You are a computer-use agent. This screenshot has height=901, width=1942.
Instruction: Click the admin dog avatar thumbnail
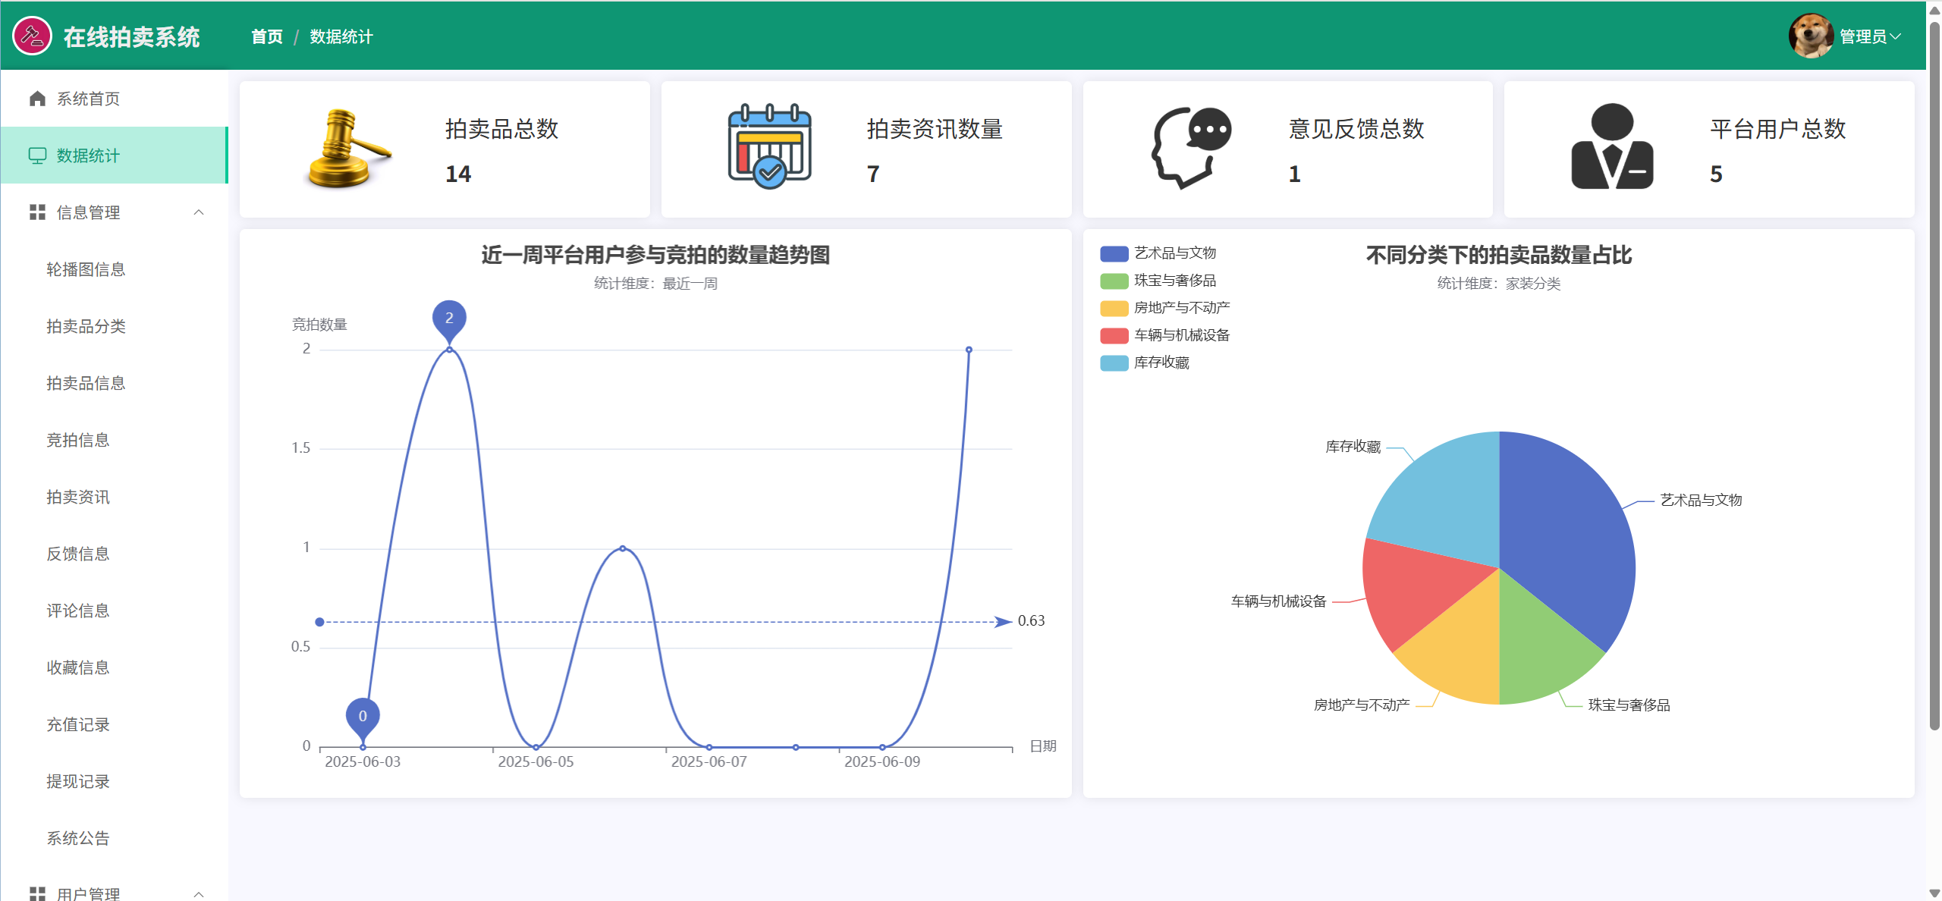[1810, 36]
